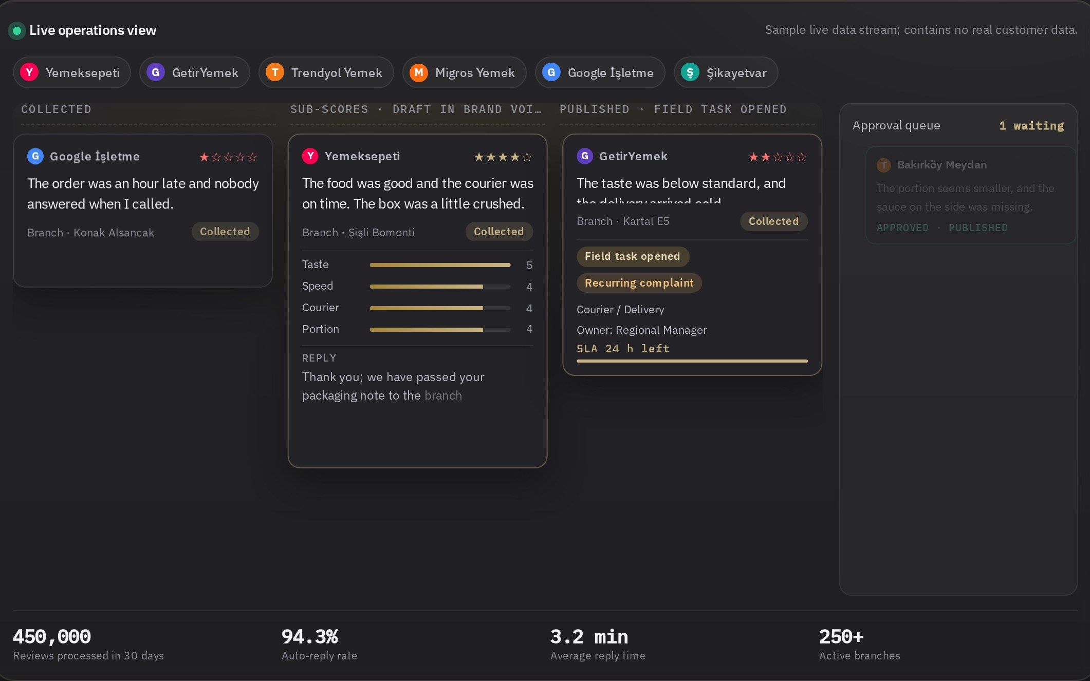Viewport: 1090px width, 681px height.
Task: Click the 1 waiting counter
Action: [x=1031, y=126]
